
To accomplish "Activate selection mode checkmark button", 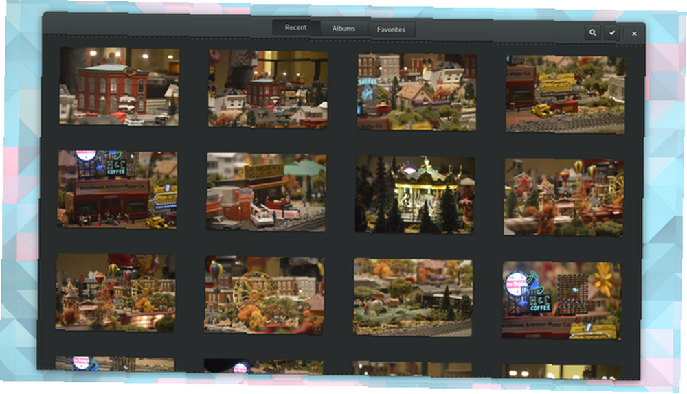I will pos(611,33).
